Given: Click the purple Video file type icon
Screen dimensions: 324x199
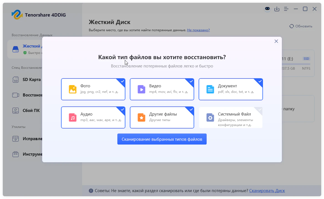Looking at the screenshot, I should [141, 89].
